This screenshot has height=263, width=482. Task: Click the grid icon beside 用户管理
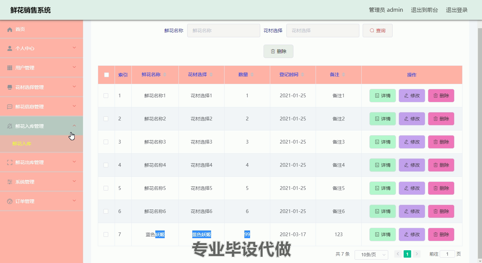point(10,68)
